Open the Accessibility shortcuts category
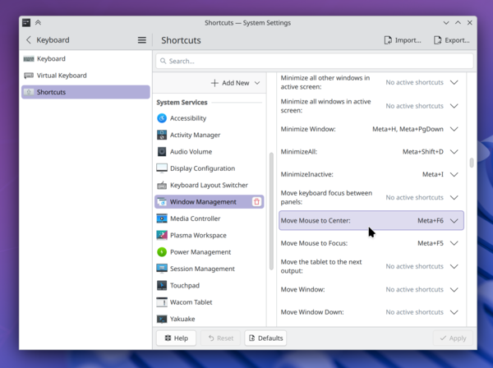 (x=187, y=118)
